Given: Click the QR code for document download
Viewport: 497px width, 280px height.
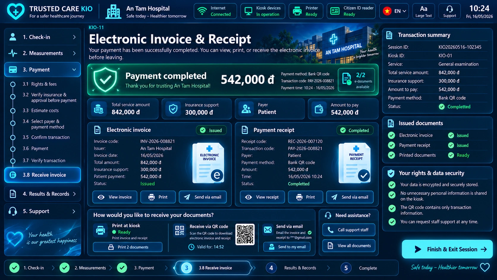Looking at the screenshot, I should coord(245,234).
